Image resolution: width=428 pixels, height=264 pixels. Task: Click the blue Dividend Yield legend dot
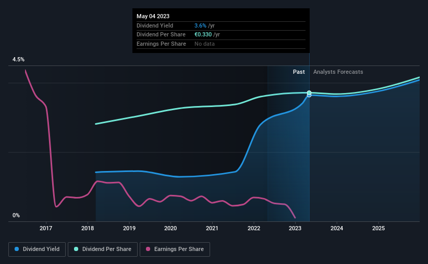17,249
